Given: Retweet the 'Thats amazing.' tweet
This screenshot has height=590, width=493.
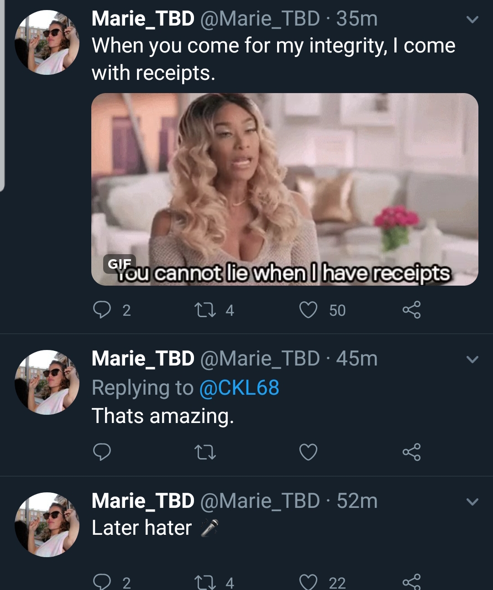Looking at the screenshot, I should (205, 452).
